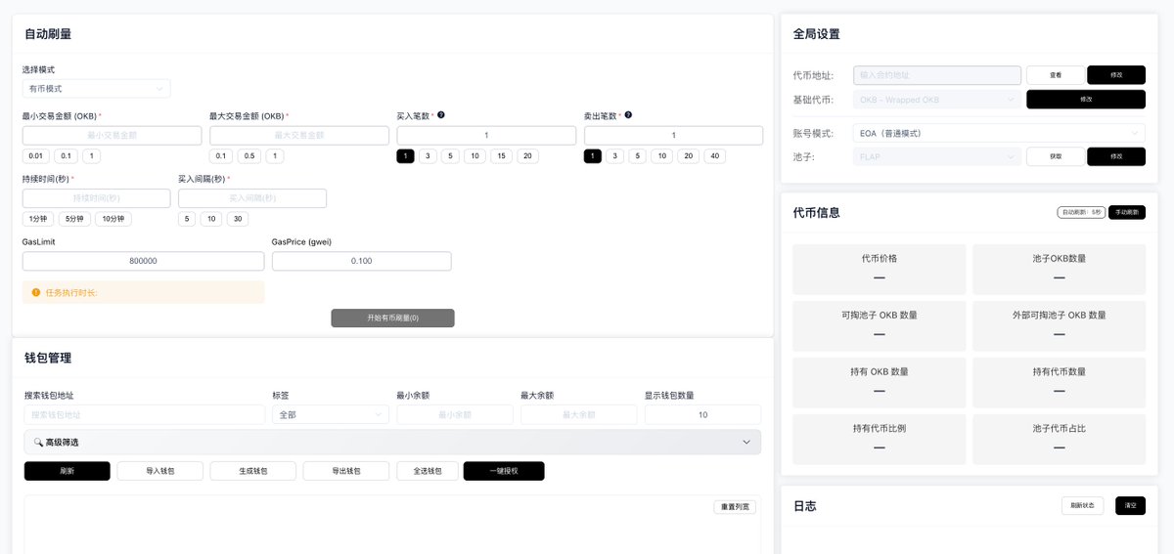Select 0.5 preset for maximum trade amount
This screenshot has height=554, width=1174.
click(248, 156)
